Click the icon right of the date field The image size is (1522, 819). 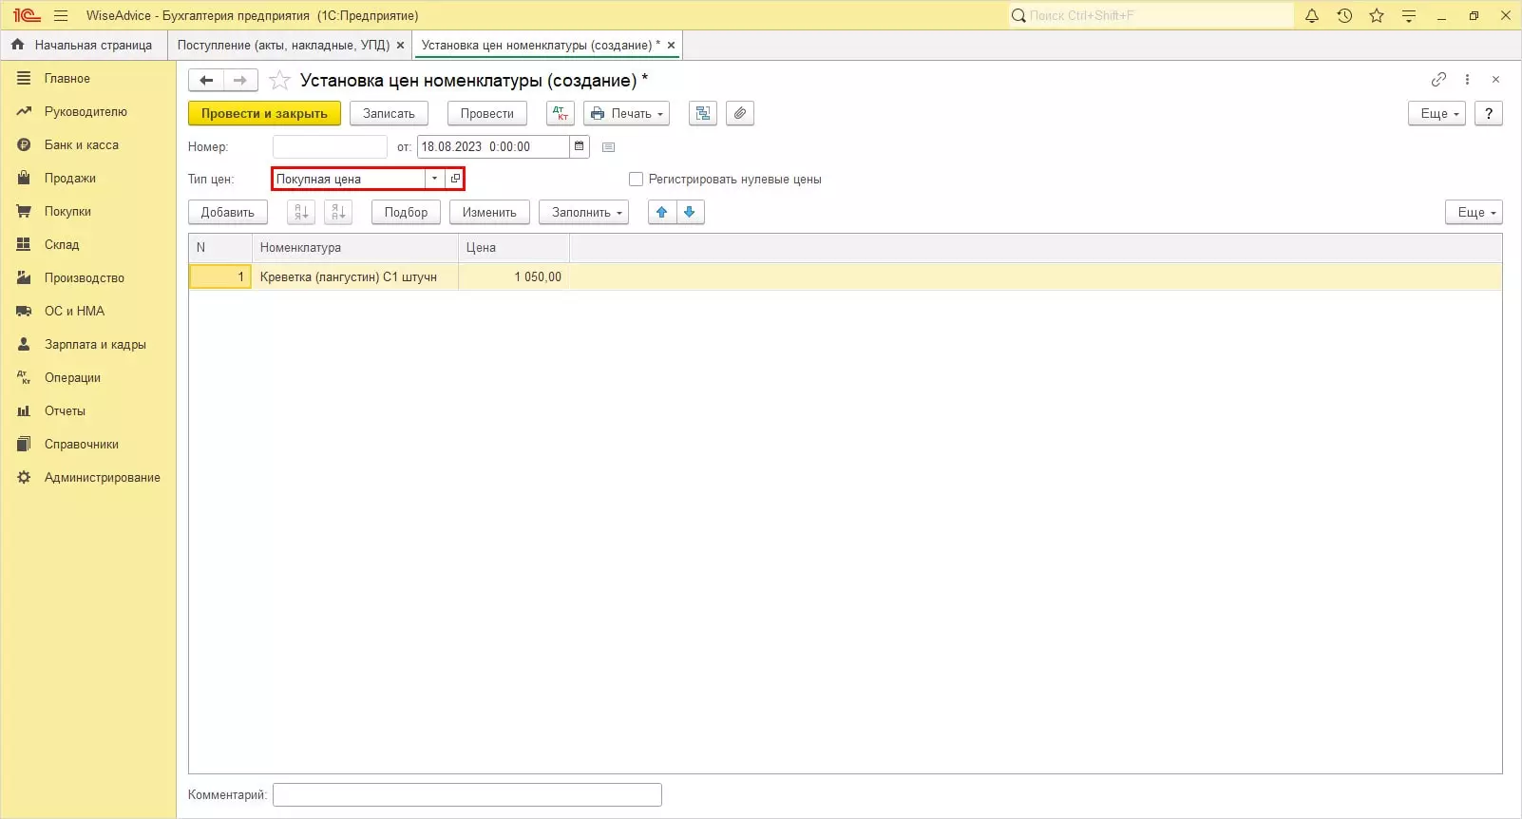pyautogui.click(x=609, y=147)
